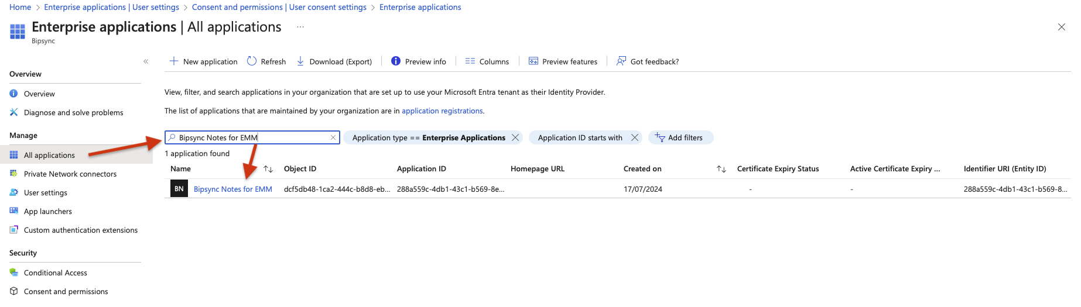Click the All applications grid icon
This screenshot has height=307, width=1081.
click(13, 155)
